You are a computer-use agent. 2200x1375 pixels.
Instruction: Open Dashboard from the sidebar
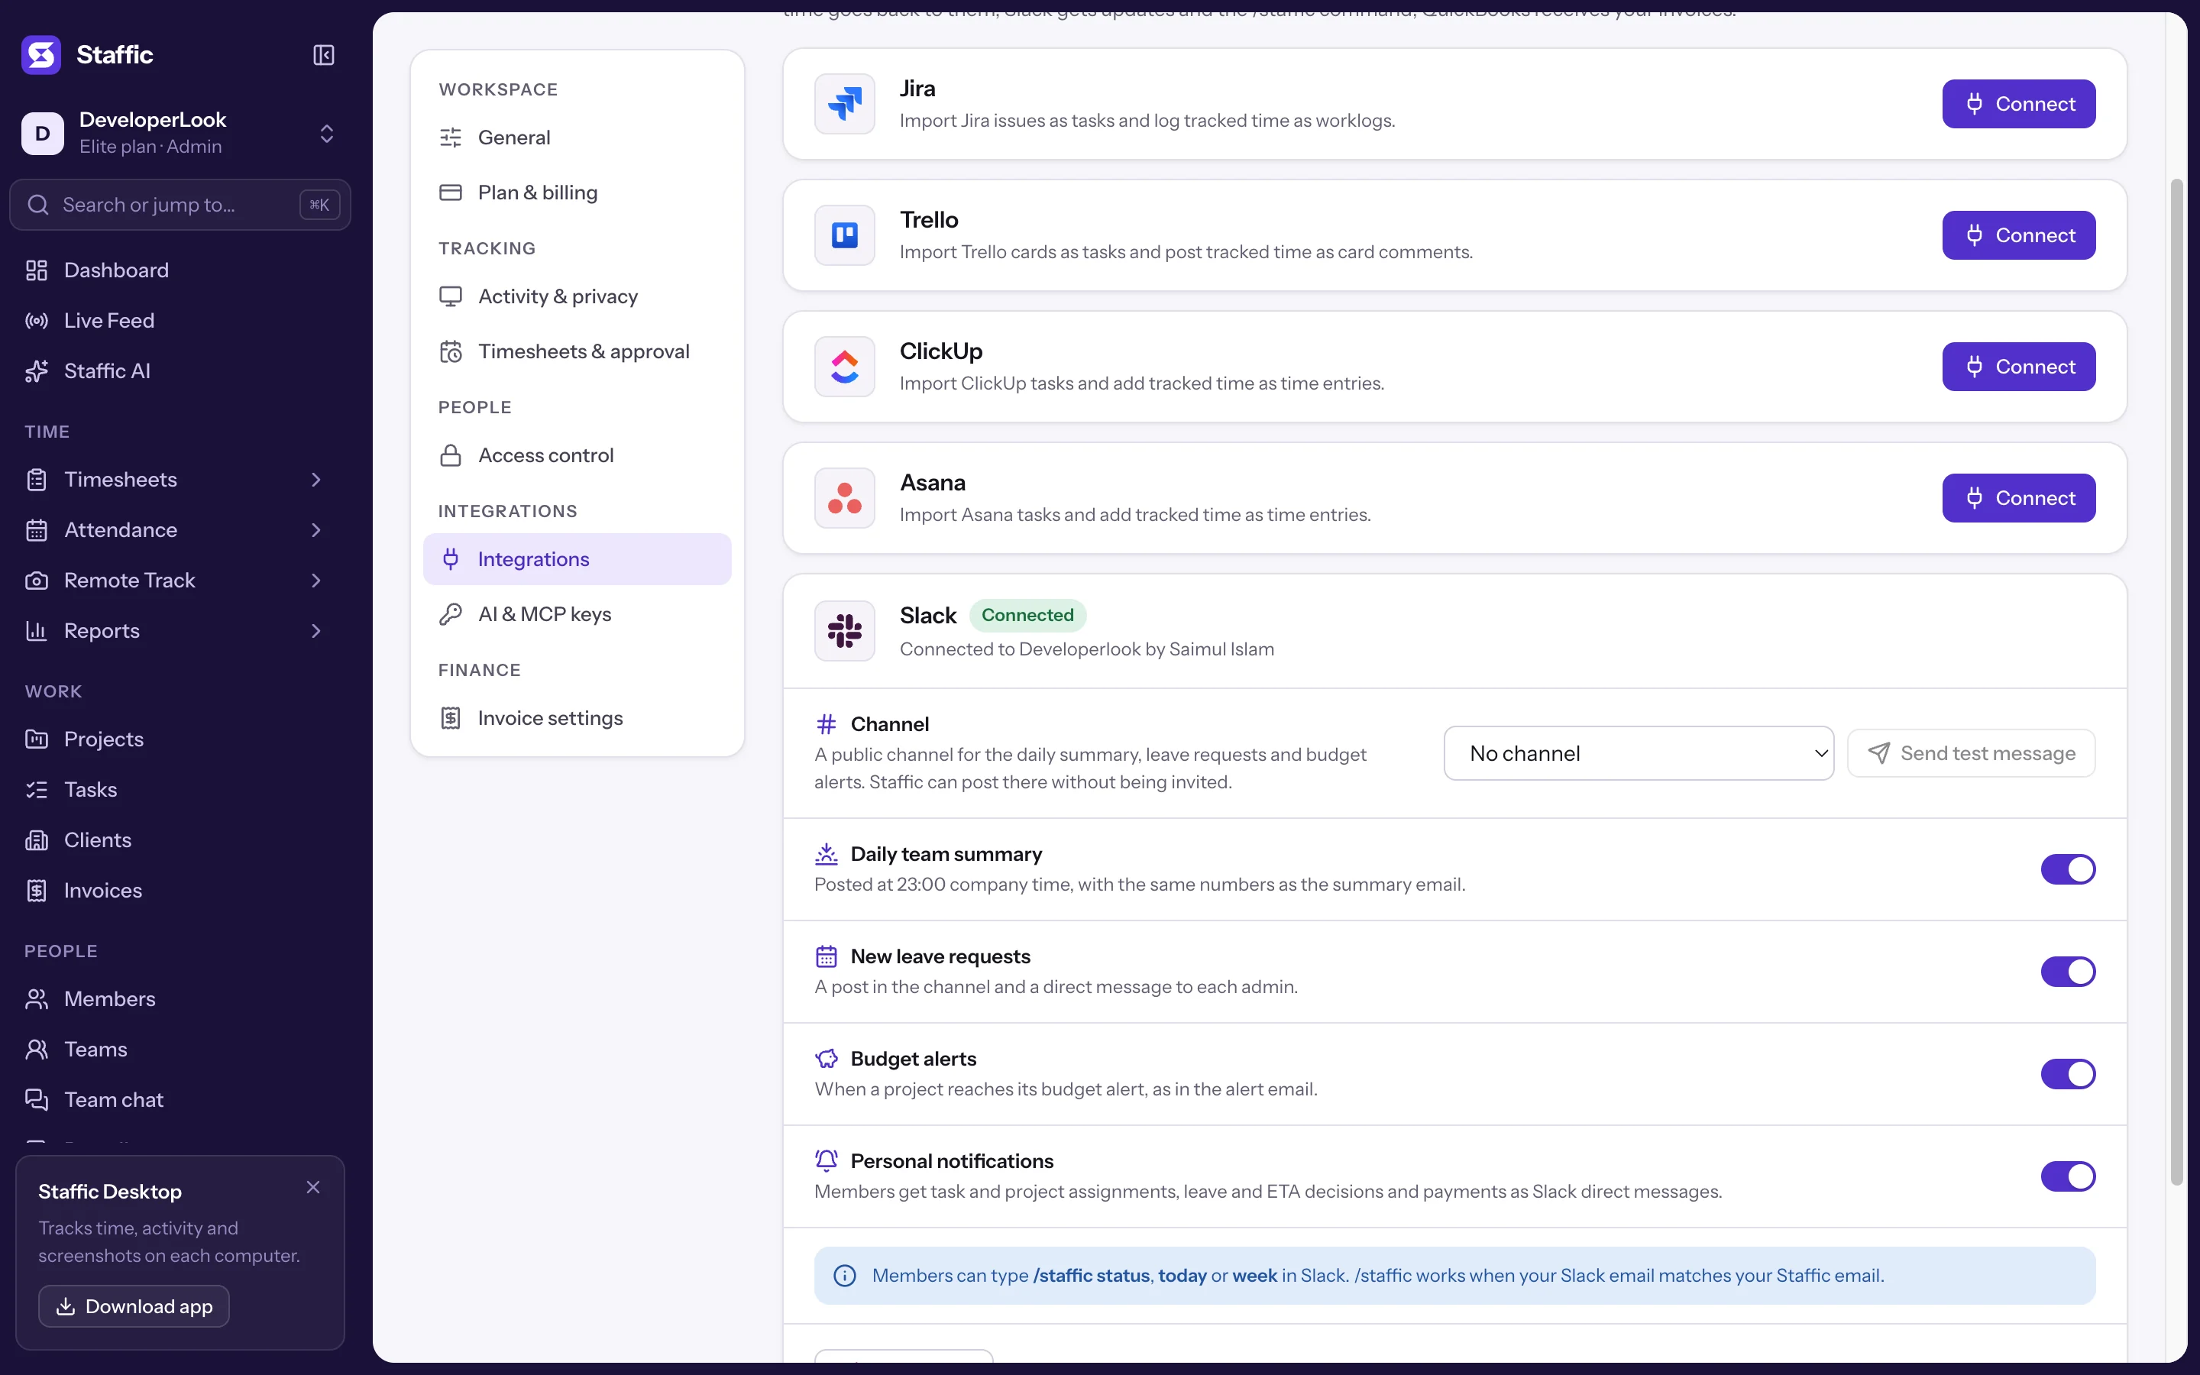[180, 270]
